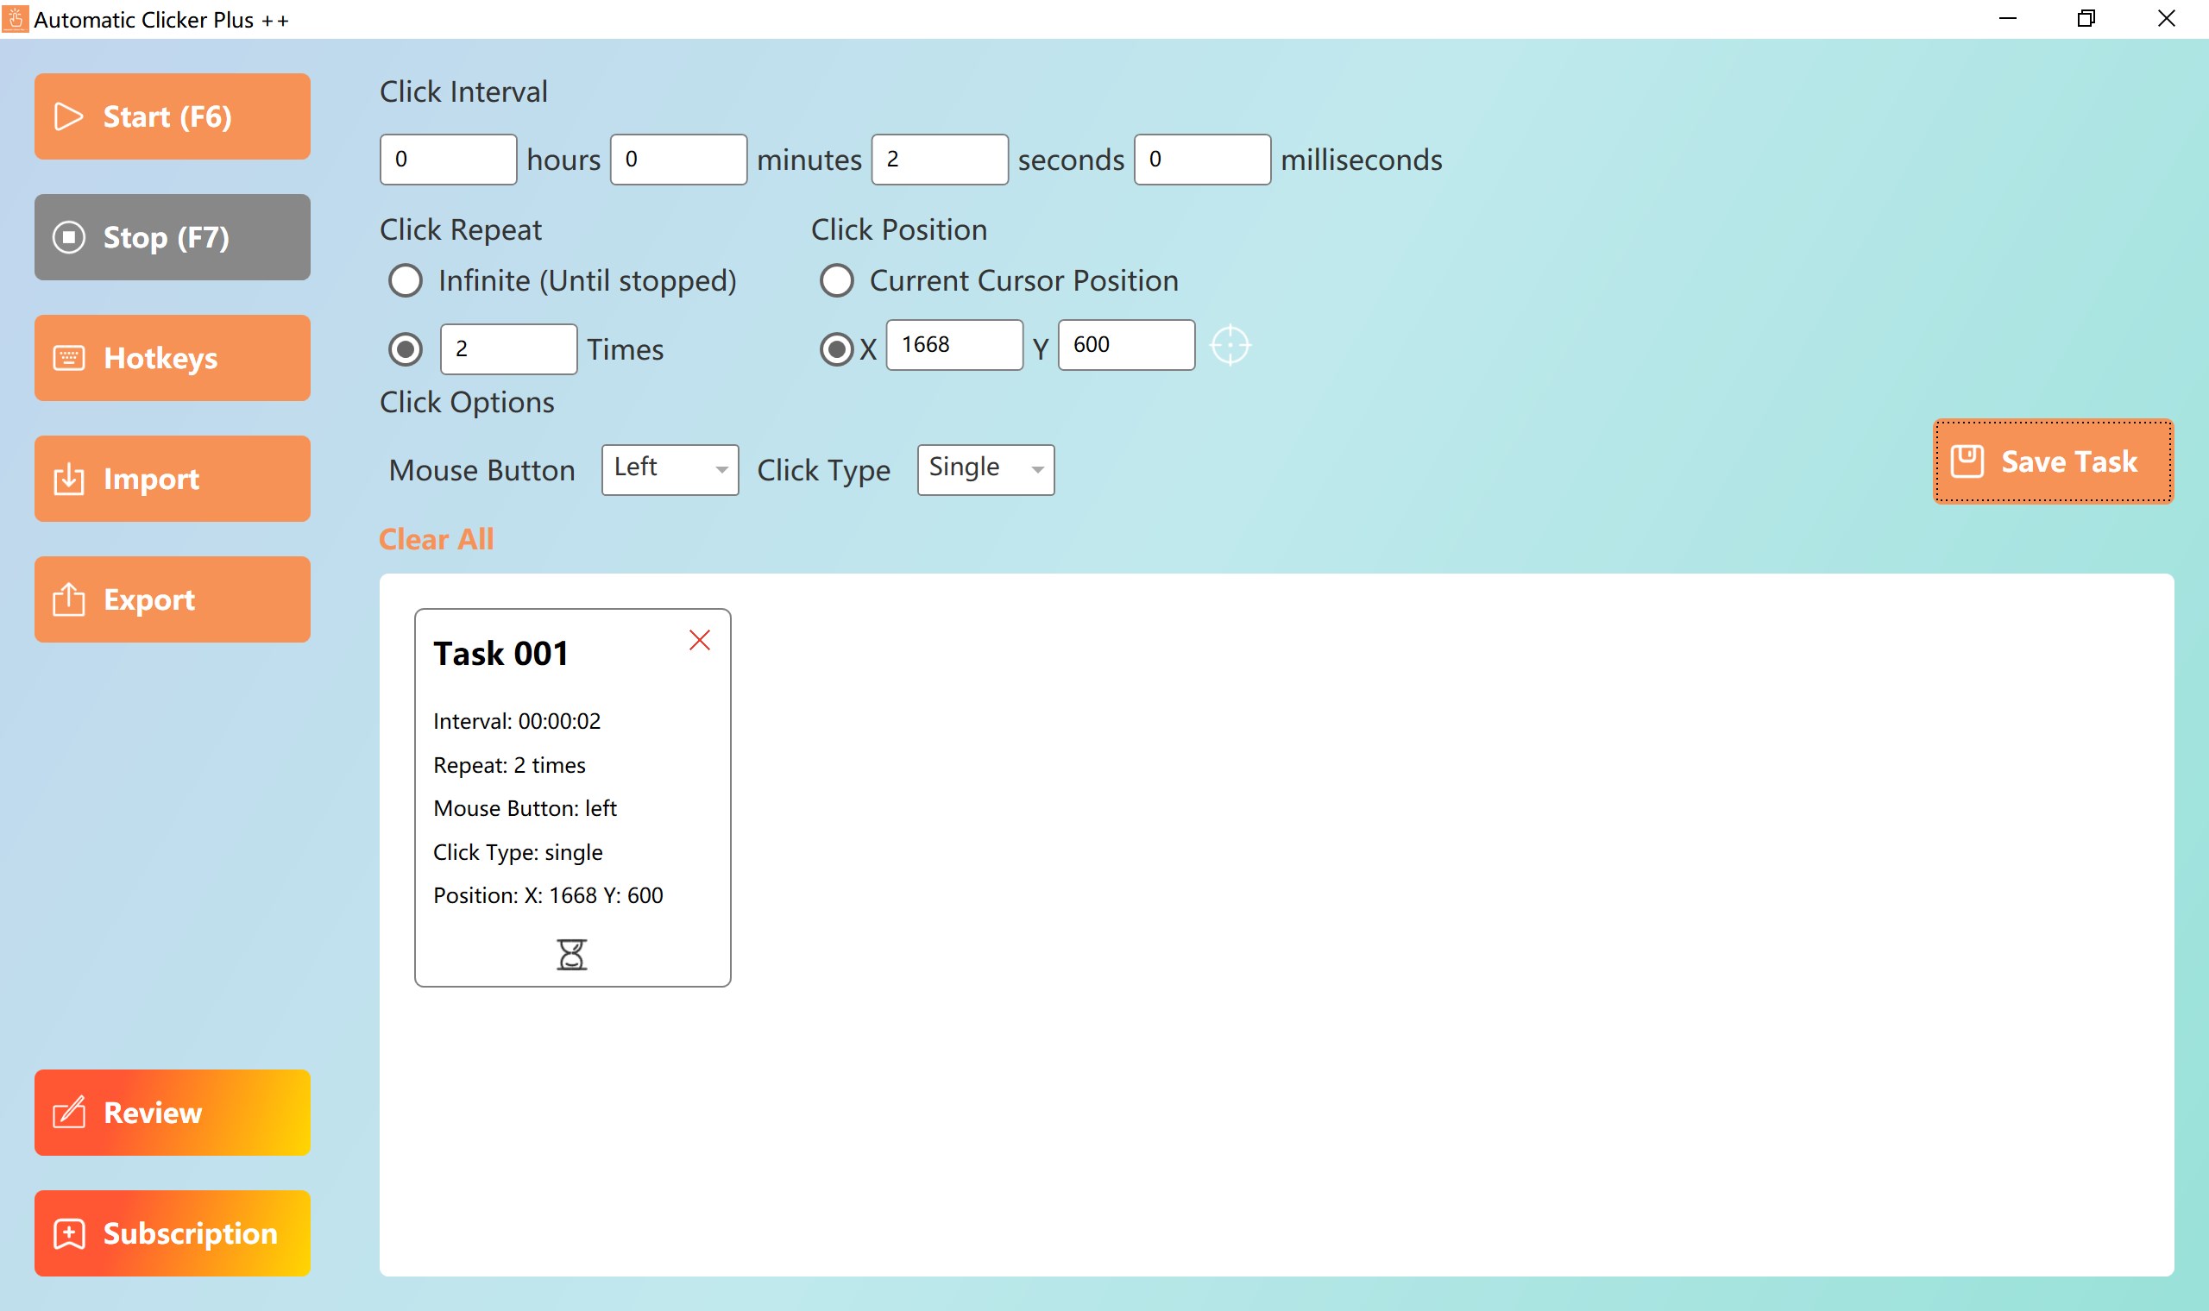
Task: Click the Import icon
Action: [x=69, y=480]
